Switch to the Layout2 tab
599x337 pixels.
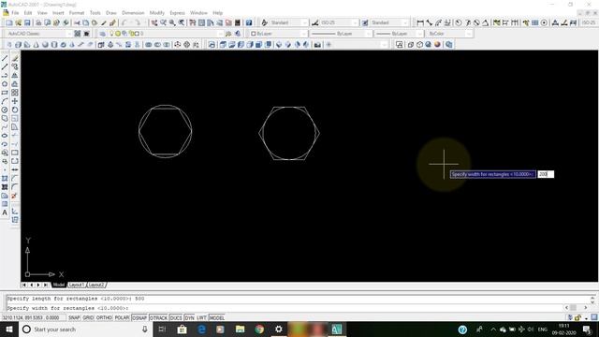pos(95,285)
